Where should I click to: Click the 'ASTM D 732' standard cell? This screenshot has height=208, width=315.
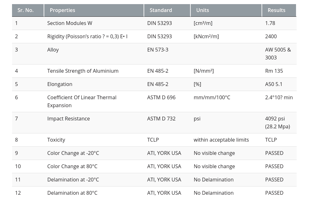point(161,119)
